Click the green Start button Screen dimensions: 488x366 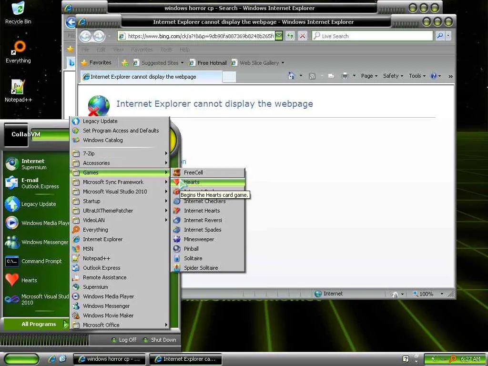(x=22, y=359)
